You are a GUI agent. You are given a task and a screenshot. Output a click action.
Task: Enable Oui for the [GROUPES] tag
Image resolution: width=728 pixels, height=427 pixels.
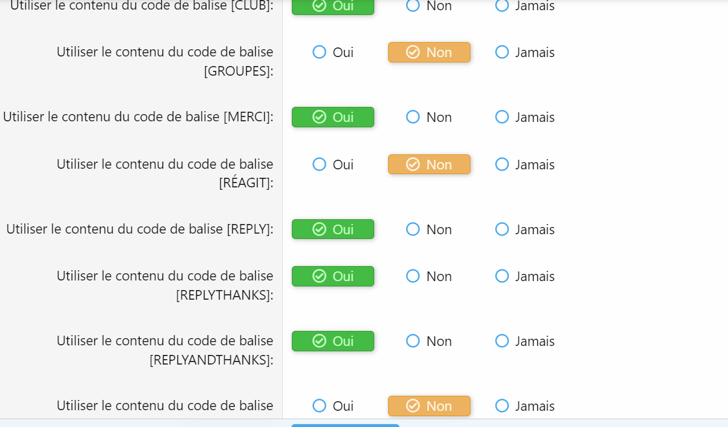pos(319,52)
